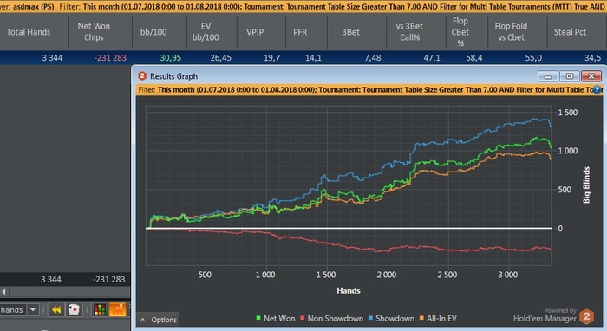
Task: Select the 47,1 vs 3Bet Call value
Action: pyautogui.click(x=432, y=58)
